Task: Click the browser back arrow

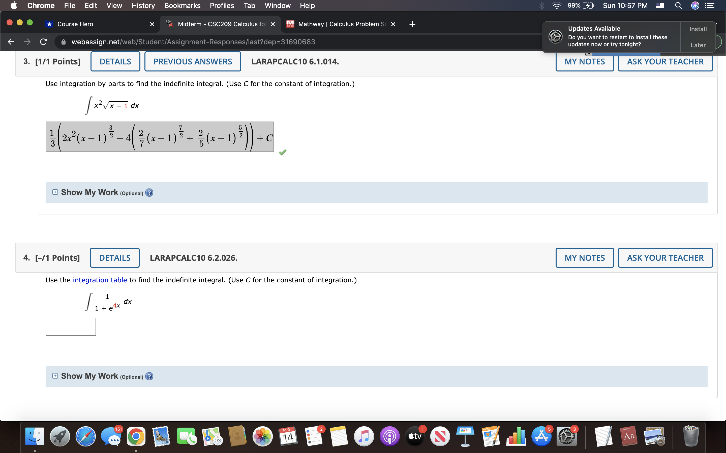Action: click(11, 42)
